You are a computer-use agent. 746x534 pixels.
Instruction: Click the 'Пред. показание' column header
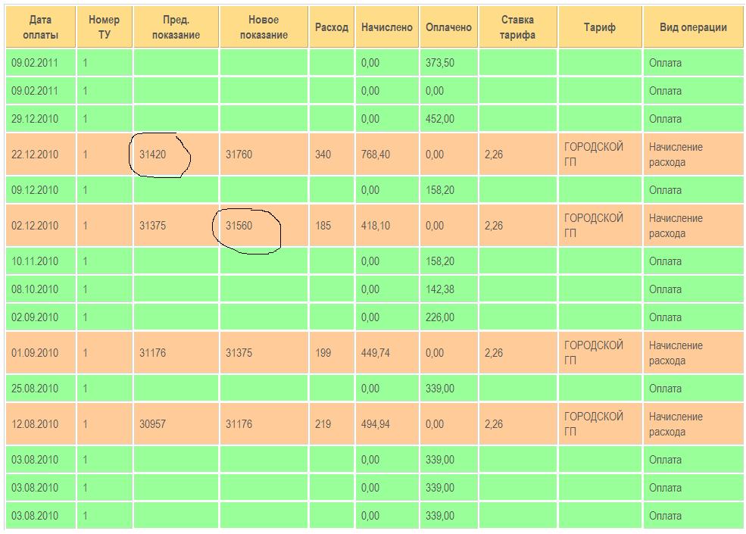(176, 27)
